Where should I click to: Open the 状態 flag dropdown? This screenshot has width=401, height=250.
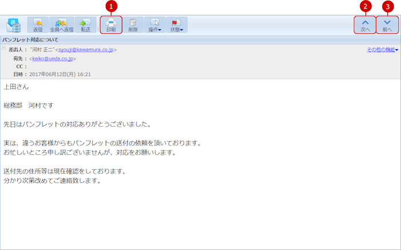point(177,25)
